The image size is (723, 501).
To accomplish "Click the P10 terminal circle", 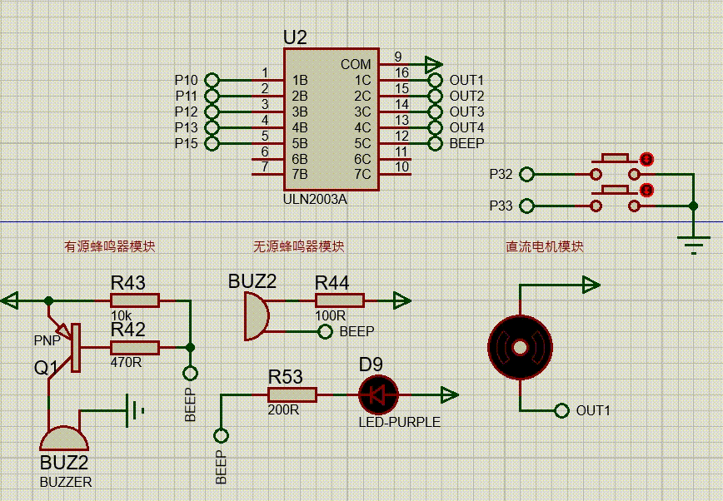I will point(212,80).
